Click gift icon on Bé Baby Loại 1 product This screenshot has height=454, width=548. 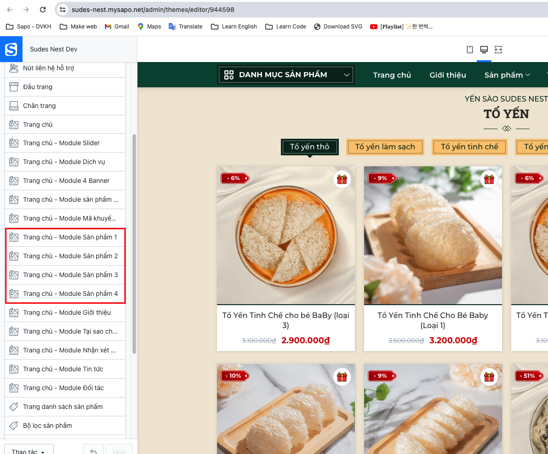point(489,179)
